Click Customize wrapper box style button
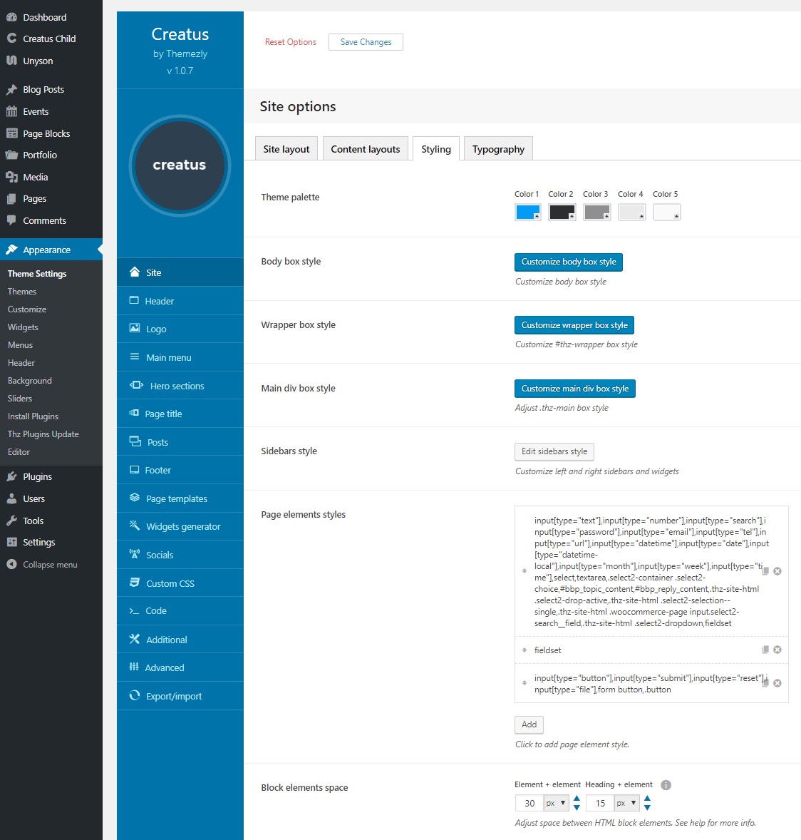Image resolution: width=801 pixels, height=840 pixels. pyautogui.click(x=574, y=325)
